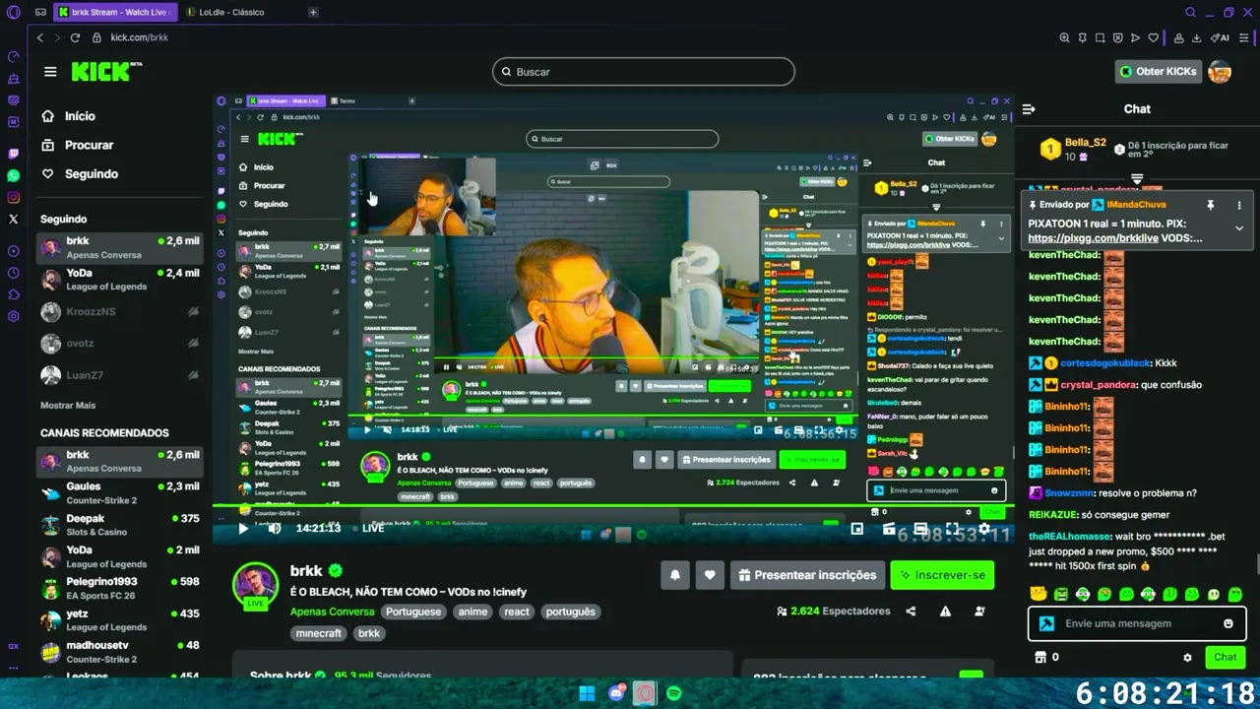Expand the pinned message chevron
1260x709 pixels.
click(1239, 228)
